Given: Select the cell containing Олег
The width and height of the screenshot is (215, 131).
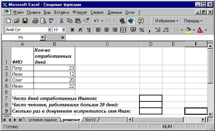Looking at the screenshot, I should (23, 80).
